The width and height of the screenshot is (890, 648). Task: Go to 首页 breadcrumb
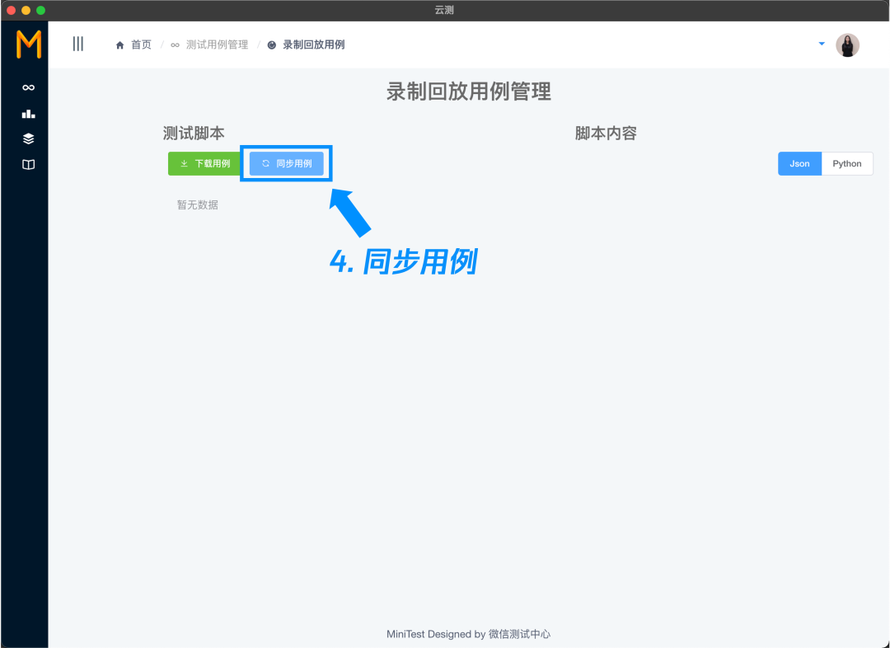point(142,45)
